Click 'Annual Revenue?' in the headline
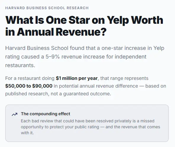Image resolution: width=175 pixels, height=147 pixels. [62, 32]
